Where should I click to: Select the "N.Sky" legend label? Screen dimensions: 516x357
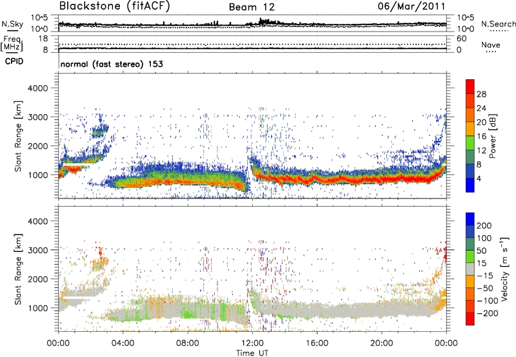(12, 24)
